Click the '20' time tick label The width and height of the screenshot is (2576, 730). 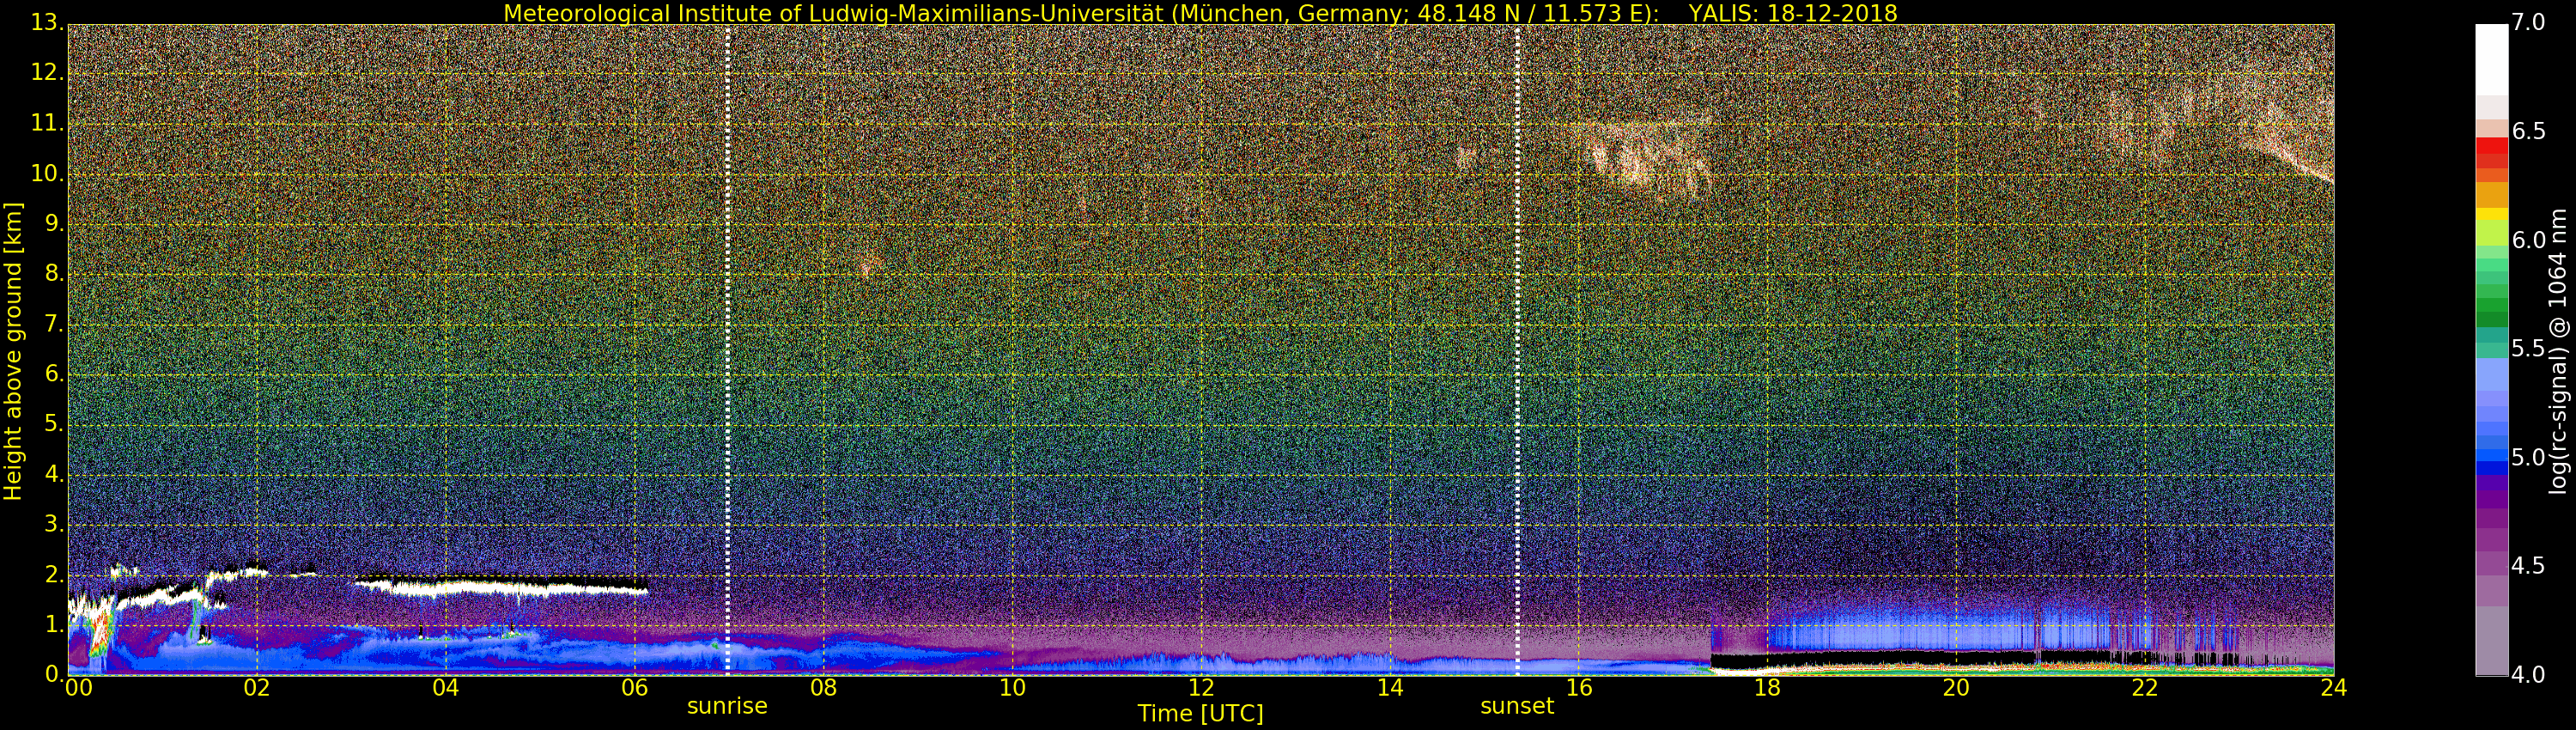coord(1956,688)
